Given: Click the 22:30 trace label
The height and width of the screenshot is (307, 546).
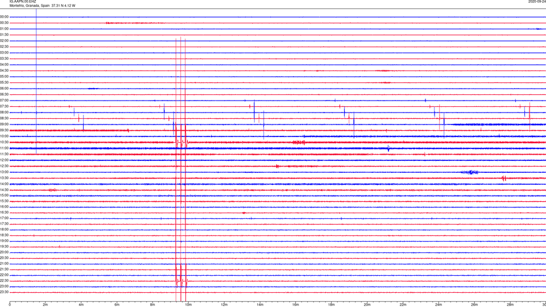Looking at the screenshot, I should click(5, 281).
